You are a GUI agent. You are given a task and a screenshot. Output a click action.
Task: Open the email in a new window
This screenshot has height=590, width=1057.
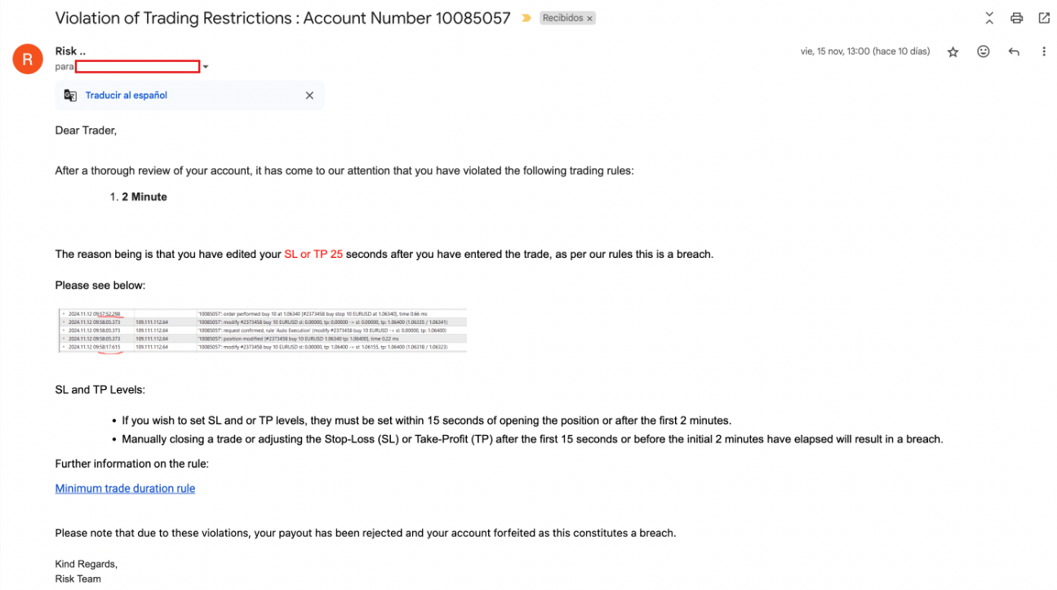pyautogui.click(x=1044, y=18)
